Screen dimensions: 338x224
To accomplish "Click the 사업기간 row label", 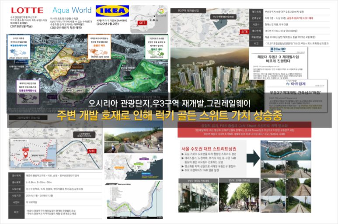I will click(x=16, y=196).
